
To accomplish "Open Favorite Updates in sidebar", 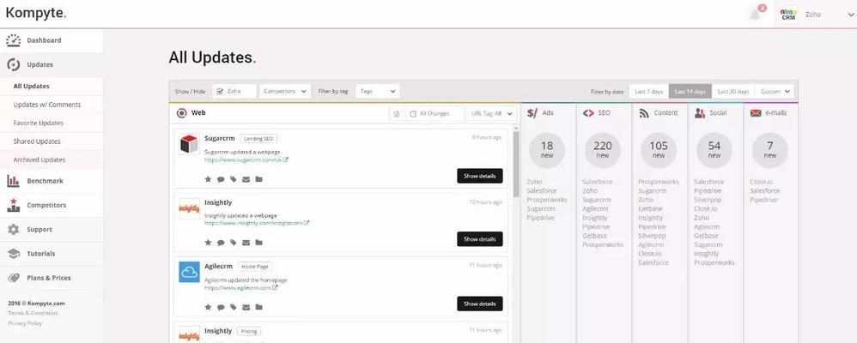I will [x=52, y=123].
